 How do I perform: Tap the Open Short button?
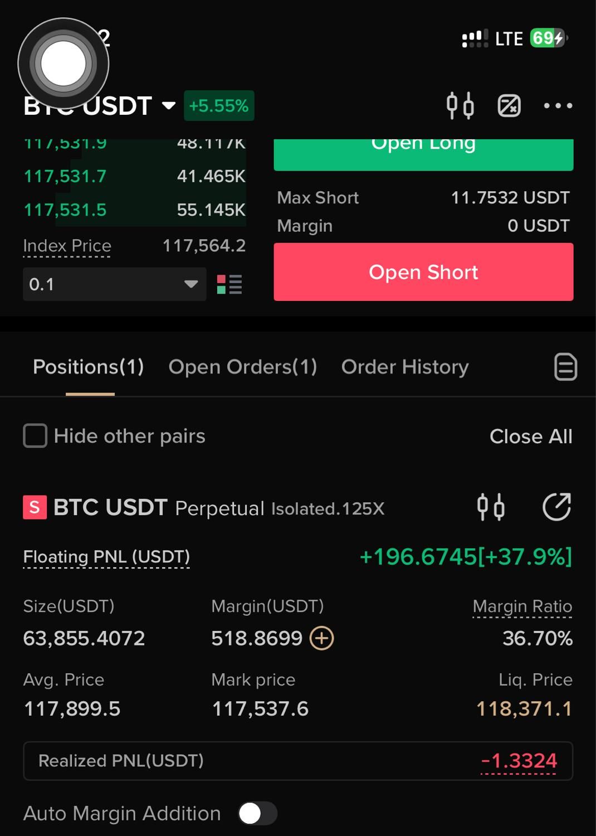click(423, 272)
